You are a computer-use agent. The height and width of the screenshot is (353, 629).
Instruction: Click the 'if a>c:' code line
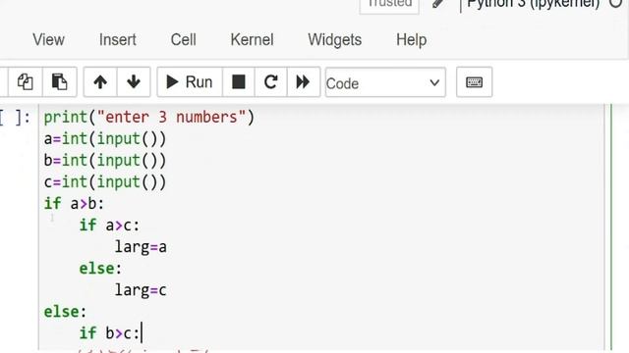109,226
